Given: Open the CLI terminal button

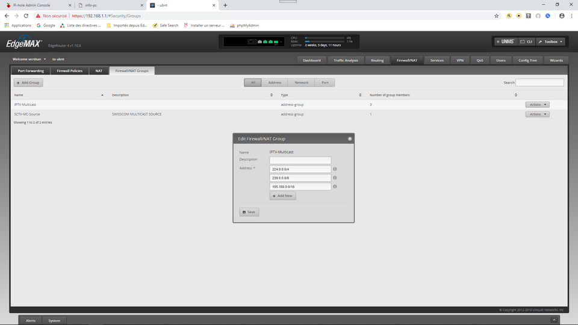Looking at the screenshot, I should pos(526,42).
